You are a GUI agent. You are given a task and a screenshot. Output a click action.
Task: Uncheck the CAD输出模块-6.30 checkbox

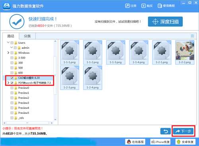point(12,78)
